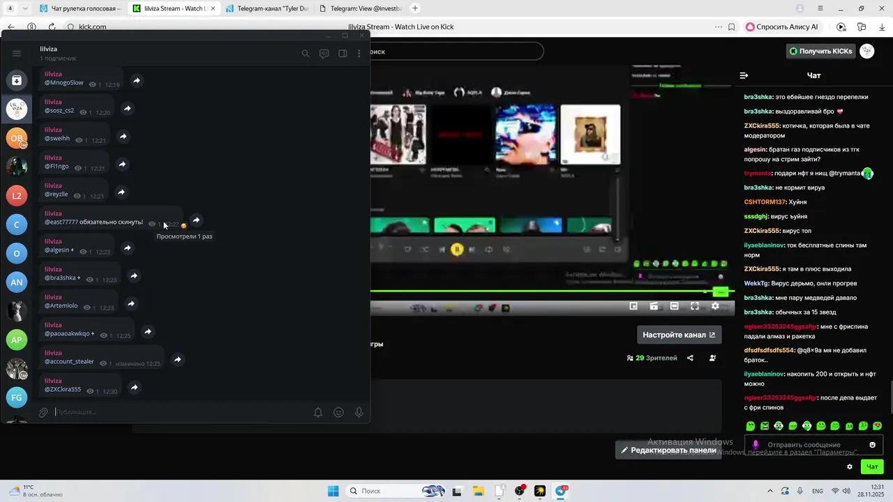Forward the @ZXCkira555 post

pyautogui.click(x=134, y=388)
